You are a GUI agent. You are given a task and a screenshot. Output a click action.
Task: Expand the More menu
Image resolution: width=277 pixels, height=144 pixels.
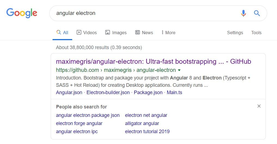(x=168, y=33)
